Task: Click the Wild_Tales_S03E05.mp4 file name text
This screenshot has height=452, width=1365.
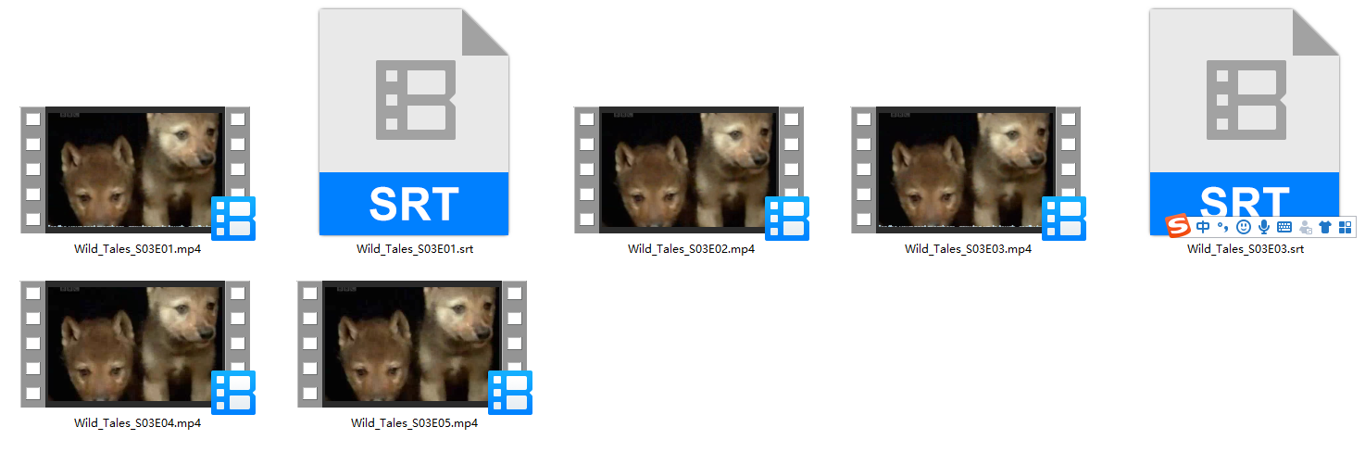Action: point(414,423)
